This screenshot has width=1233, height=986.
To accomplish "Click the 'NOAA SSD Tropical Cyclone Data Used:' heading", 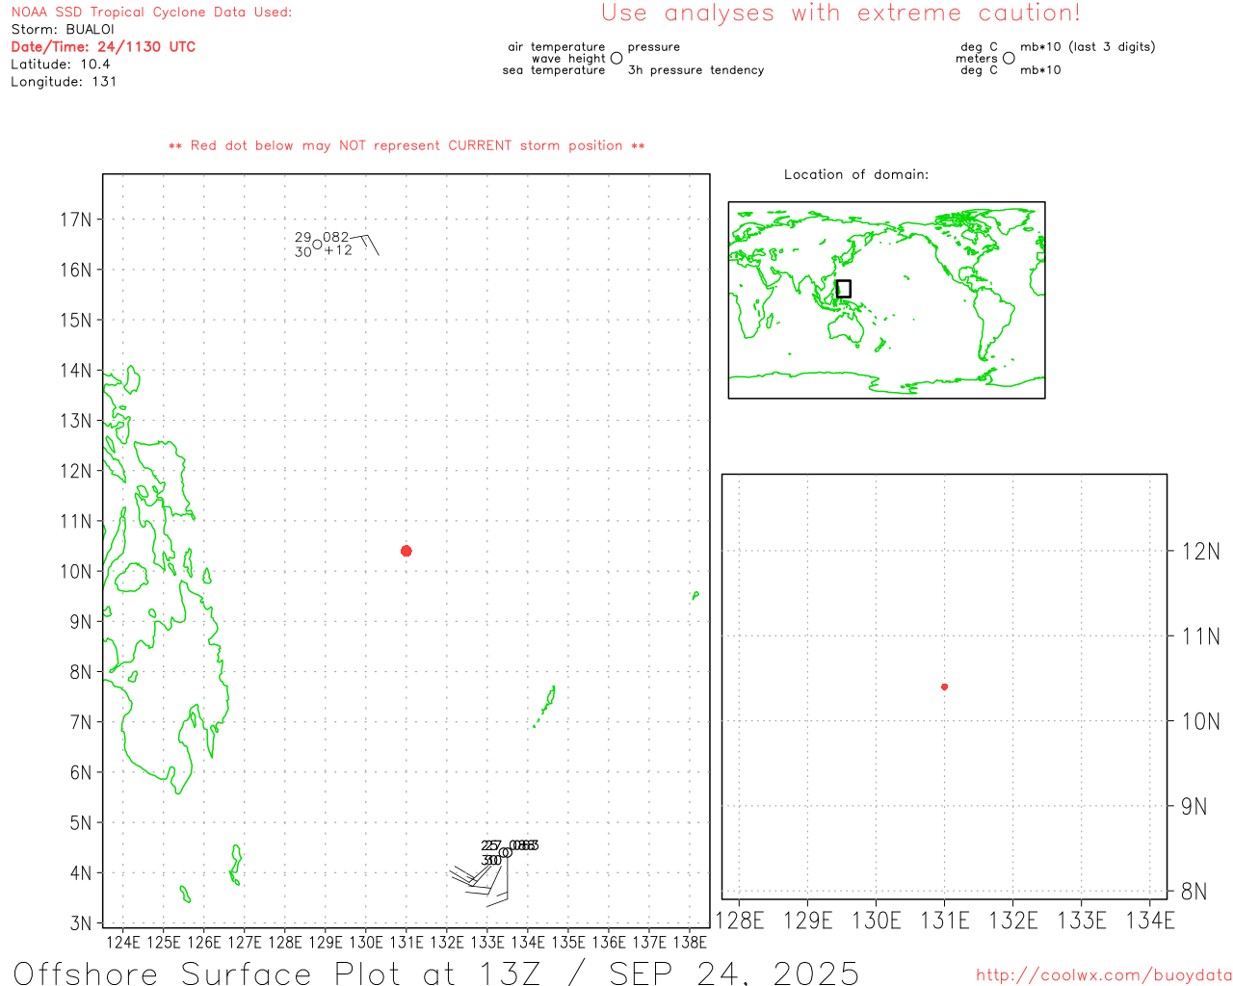I will click(151, 13).
